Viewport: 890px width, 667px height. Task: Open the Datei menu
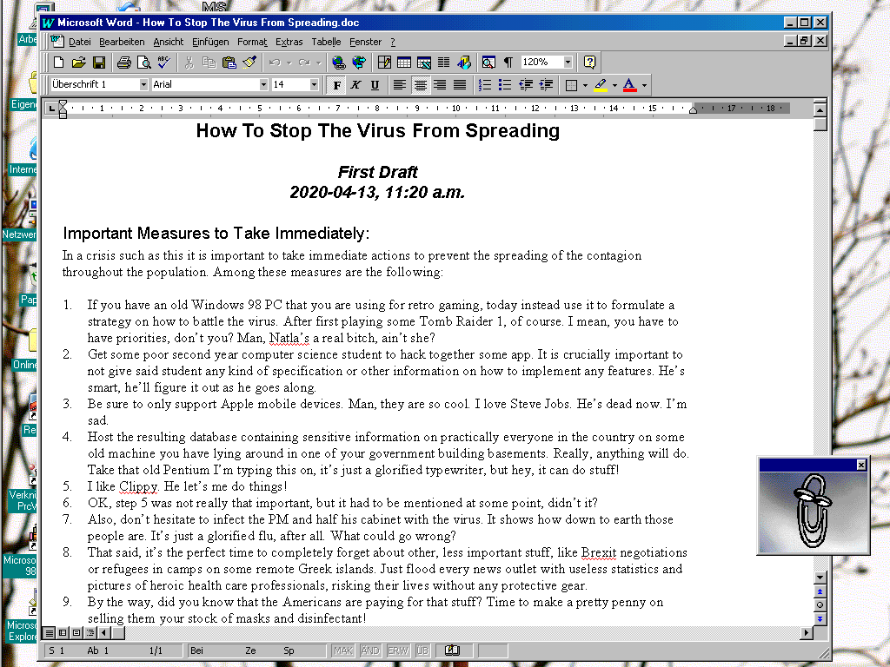[80, 42]
